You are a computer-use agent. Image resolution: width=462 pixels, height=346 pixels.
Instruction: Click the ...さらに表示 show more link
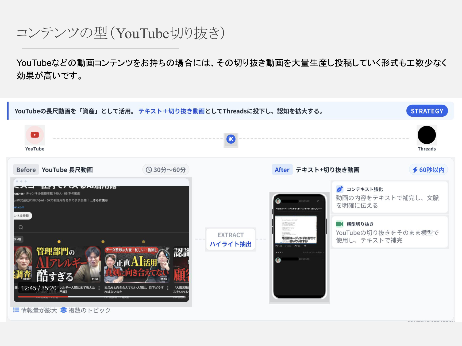99,200
